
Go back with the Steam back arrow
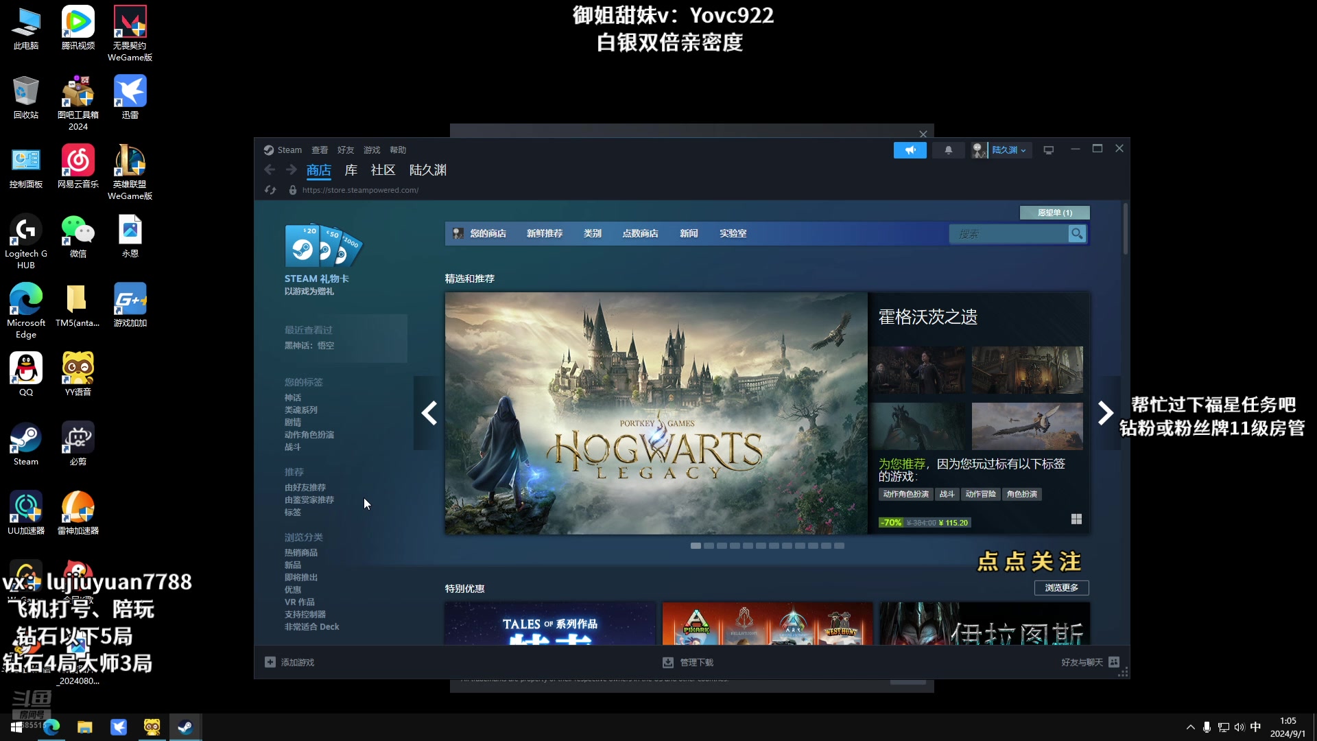tap(270, 169)
